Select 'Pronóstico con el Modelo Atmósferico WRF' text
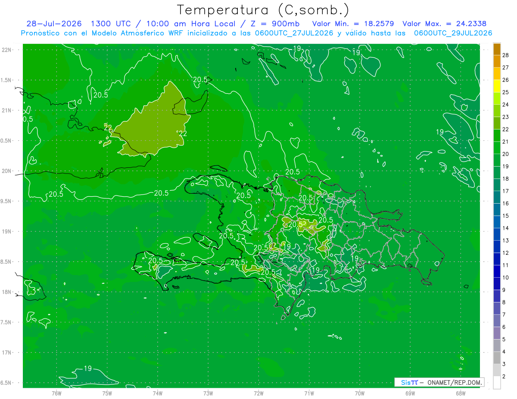Viewport: 517px width, 399px height. point(102,33)
